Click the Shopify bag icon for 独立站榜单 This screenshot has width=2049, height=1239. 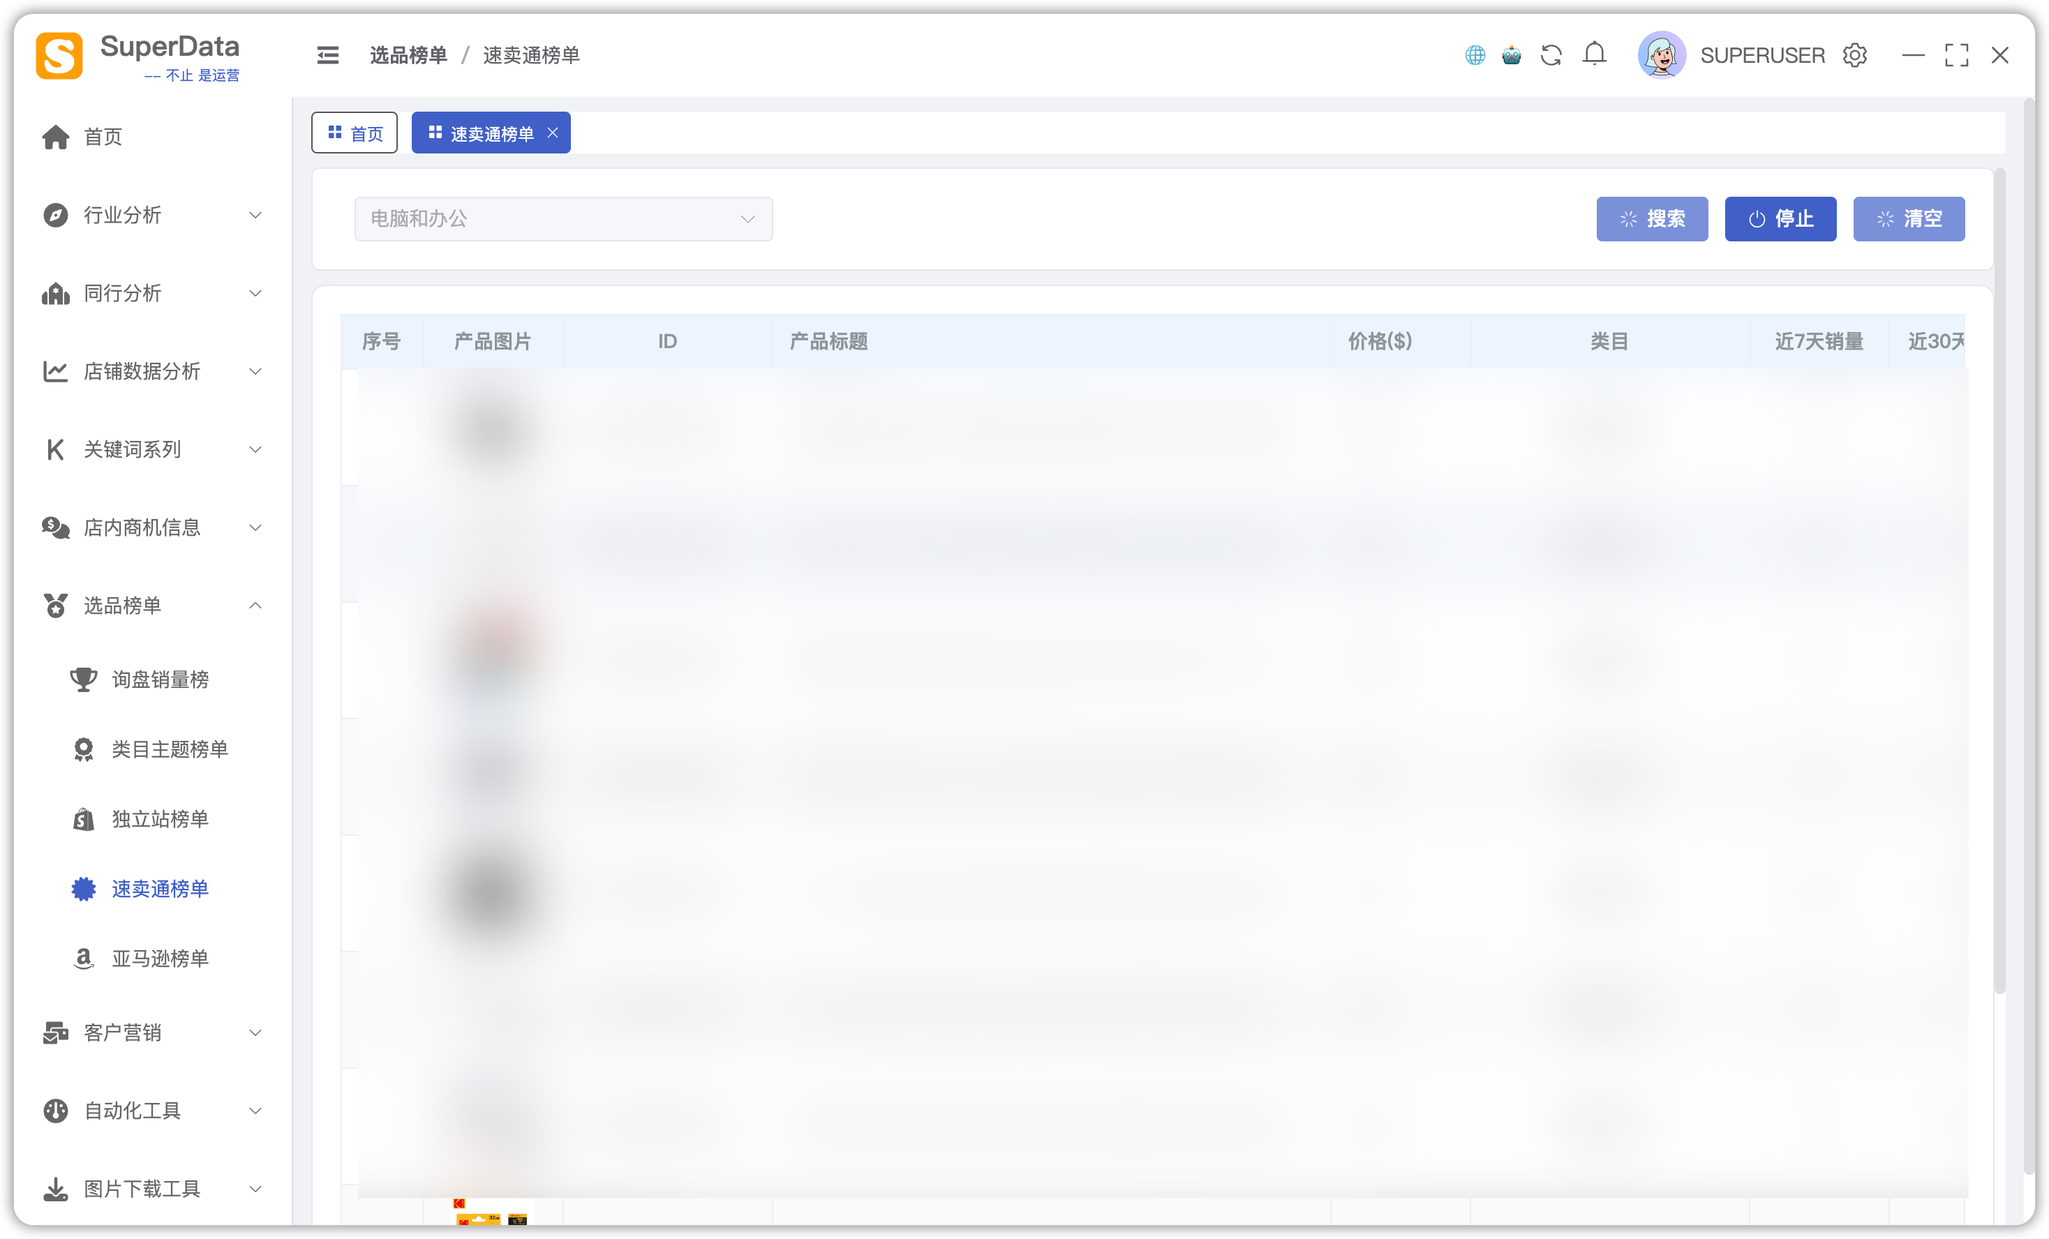(x=83, y=819)
